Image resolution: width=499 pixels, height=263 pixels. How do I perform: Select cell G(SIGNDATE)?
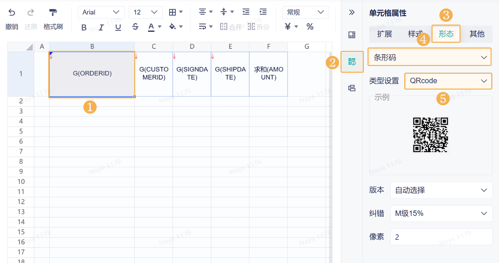click(x=192, y=74)
